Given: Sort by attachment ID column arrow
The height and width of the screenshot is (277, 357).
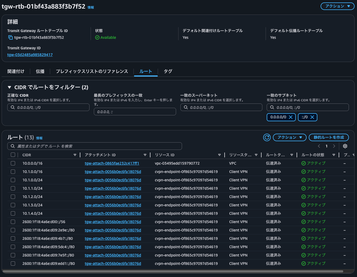Looking at the screenshot, I should click(145, 155).
